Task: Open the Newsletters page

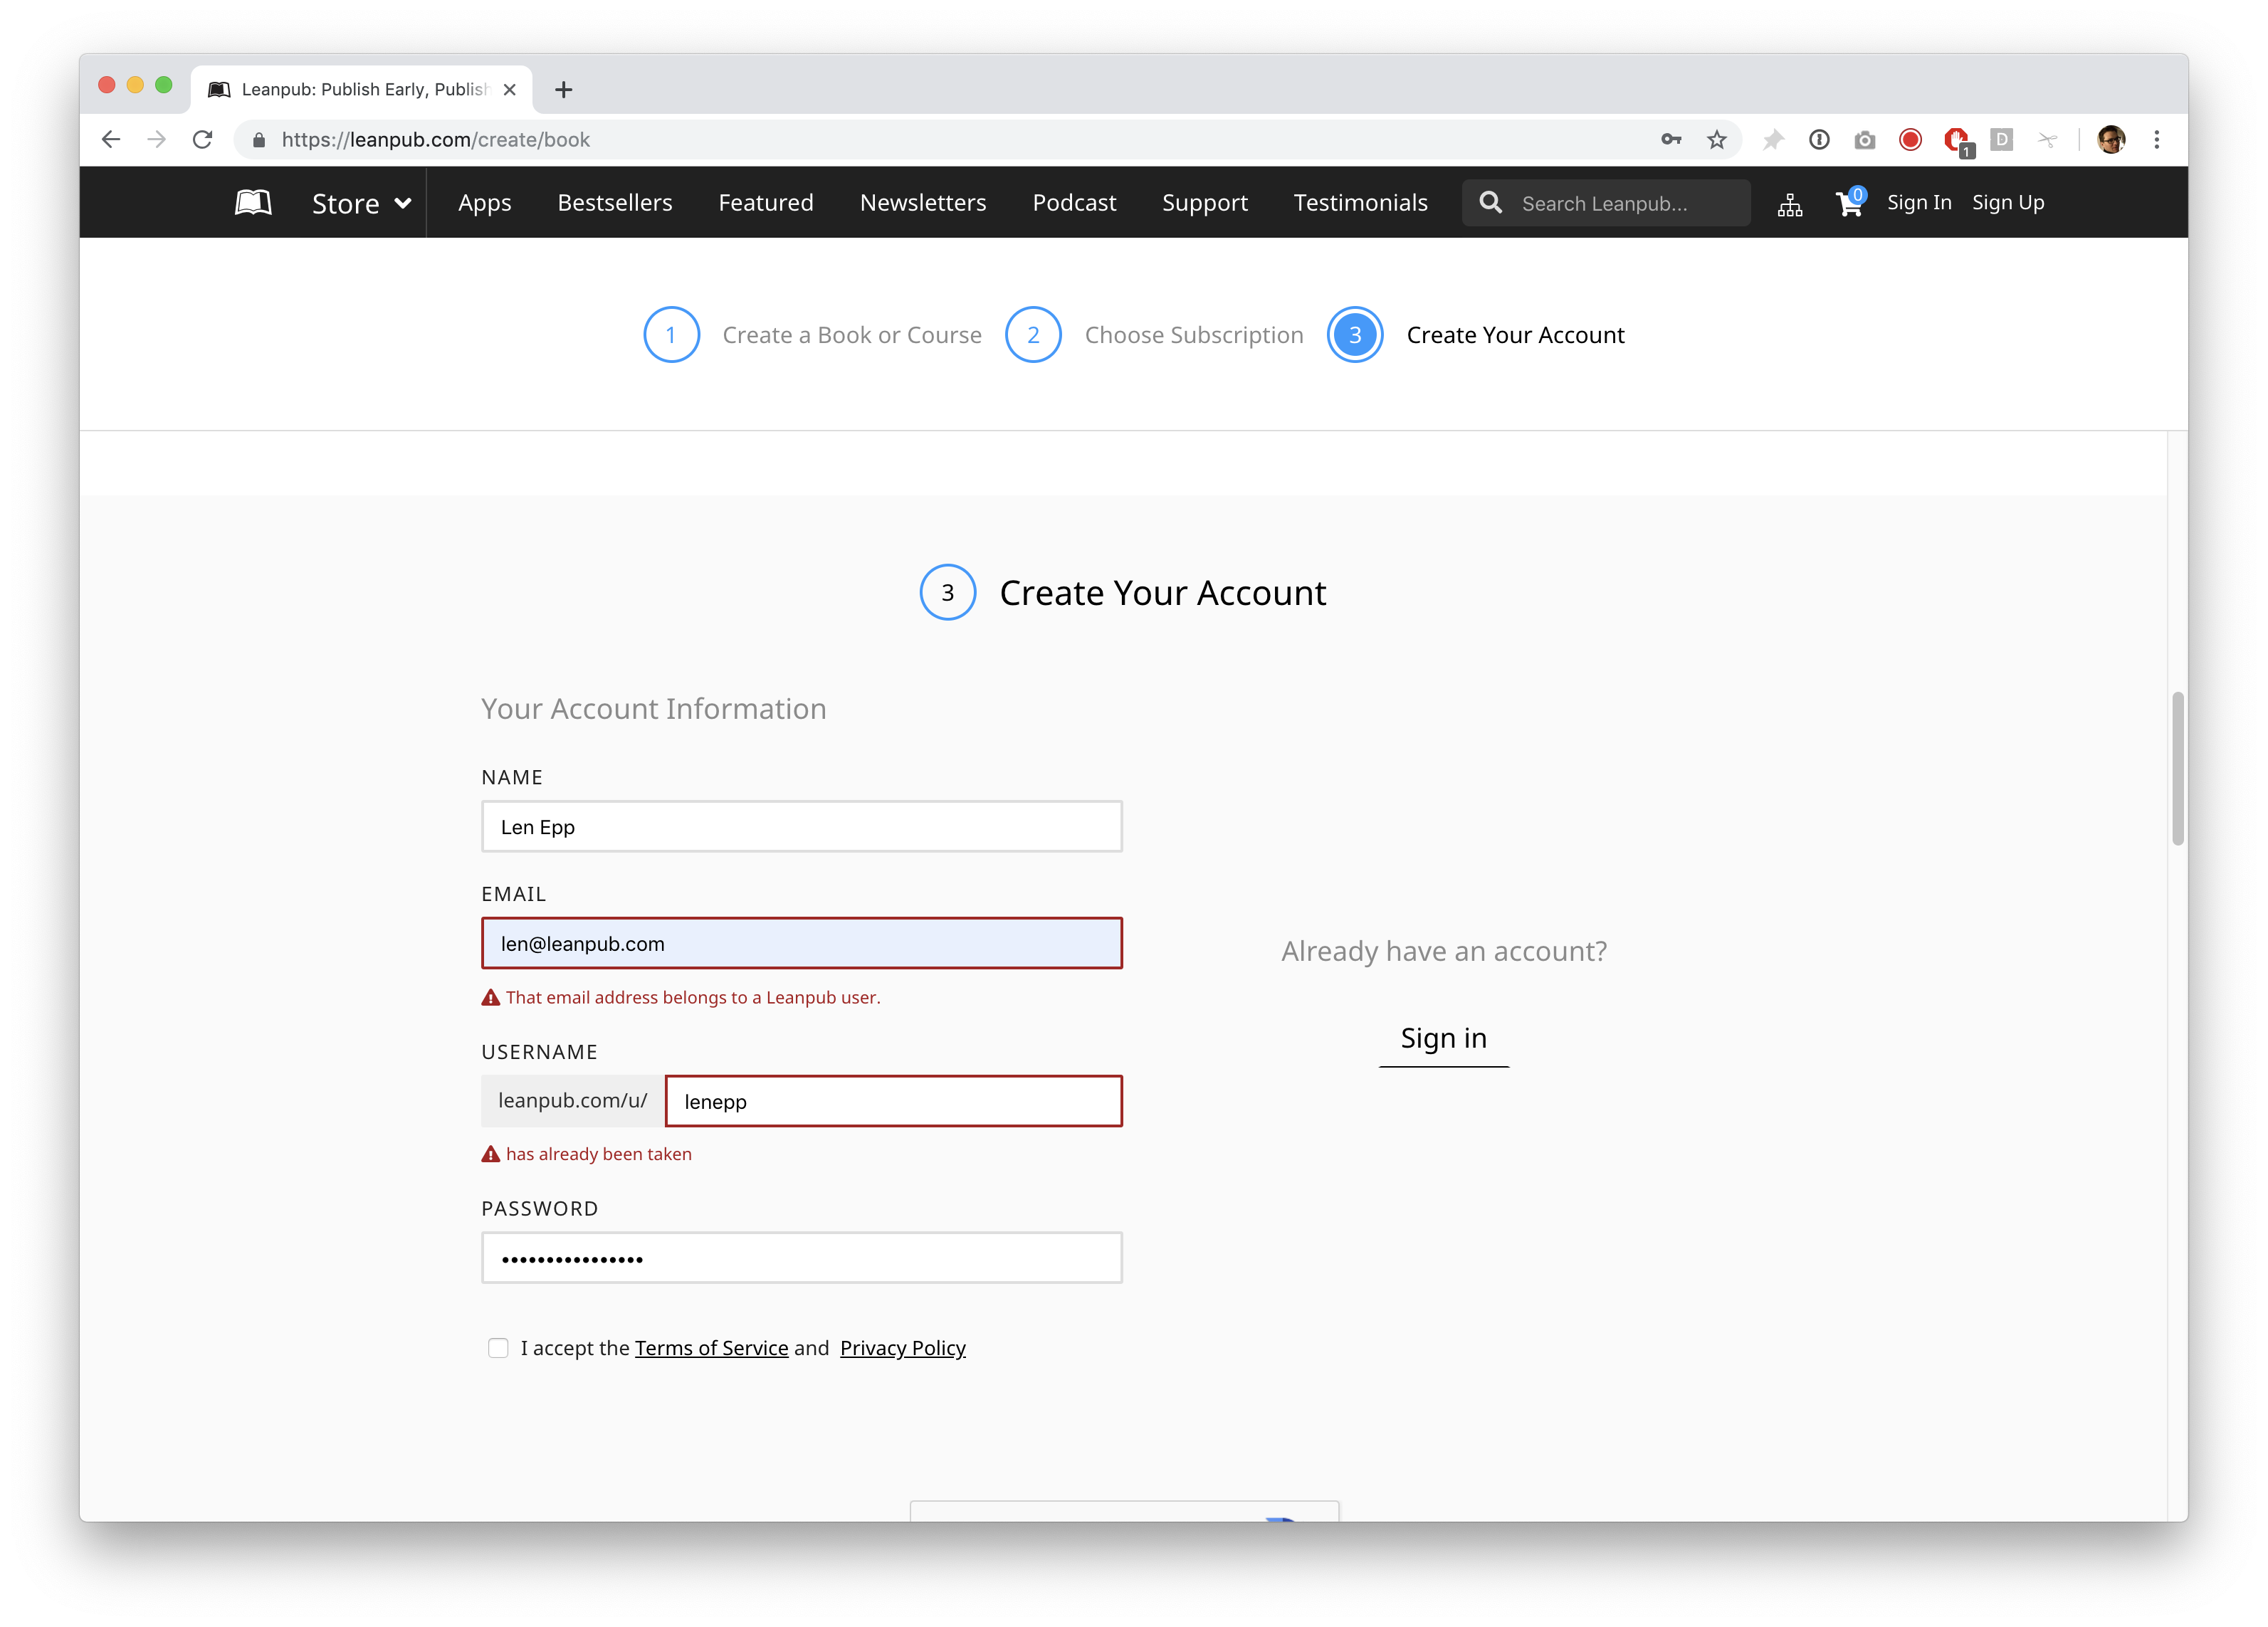Action: tap(923, 203)
